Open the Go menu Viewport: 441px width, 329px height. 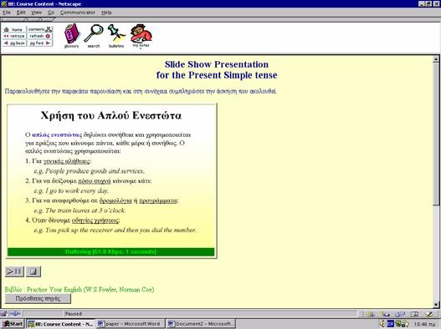51,13
